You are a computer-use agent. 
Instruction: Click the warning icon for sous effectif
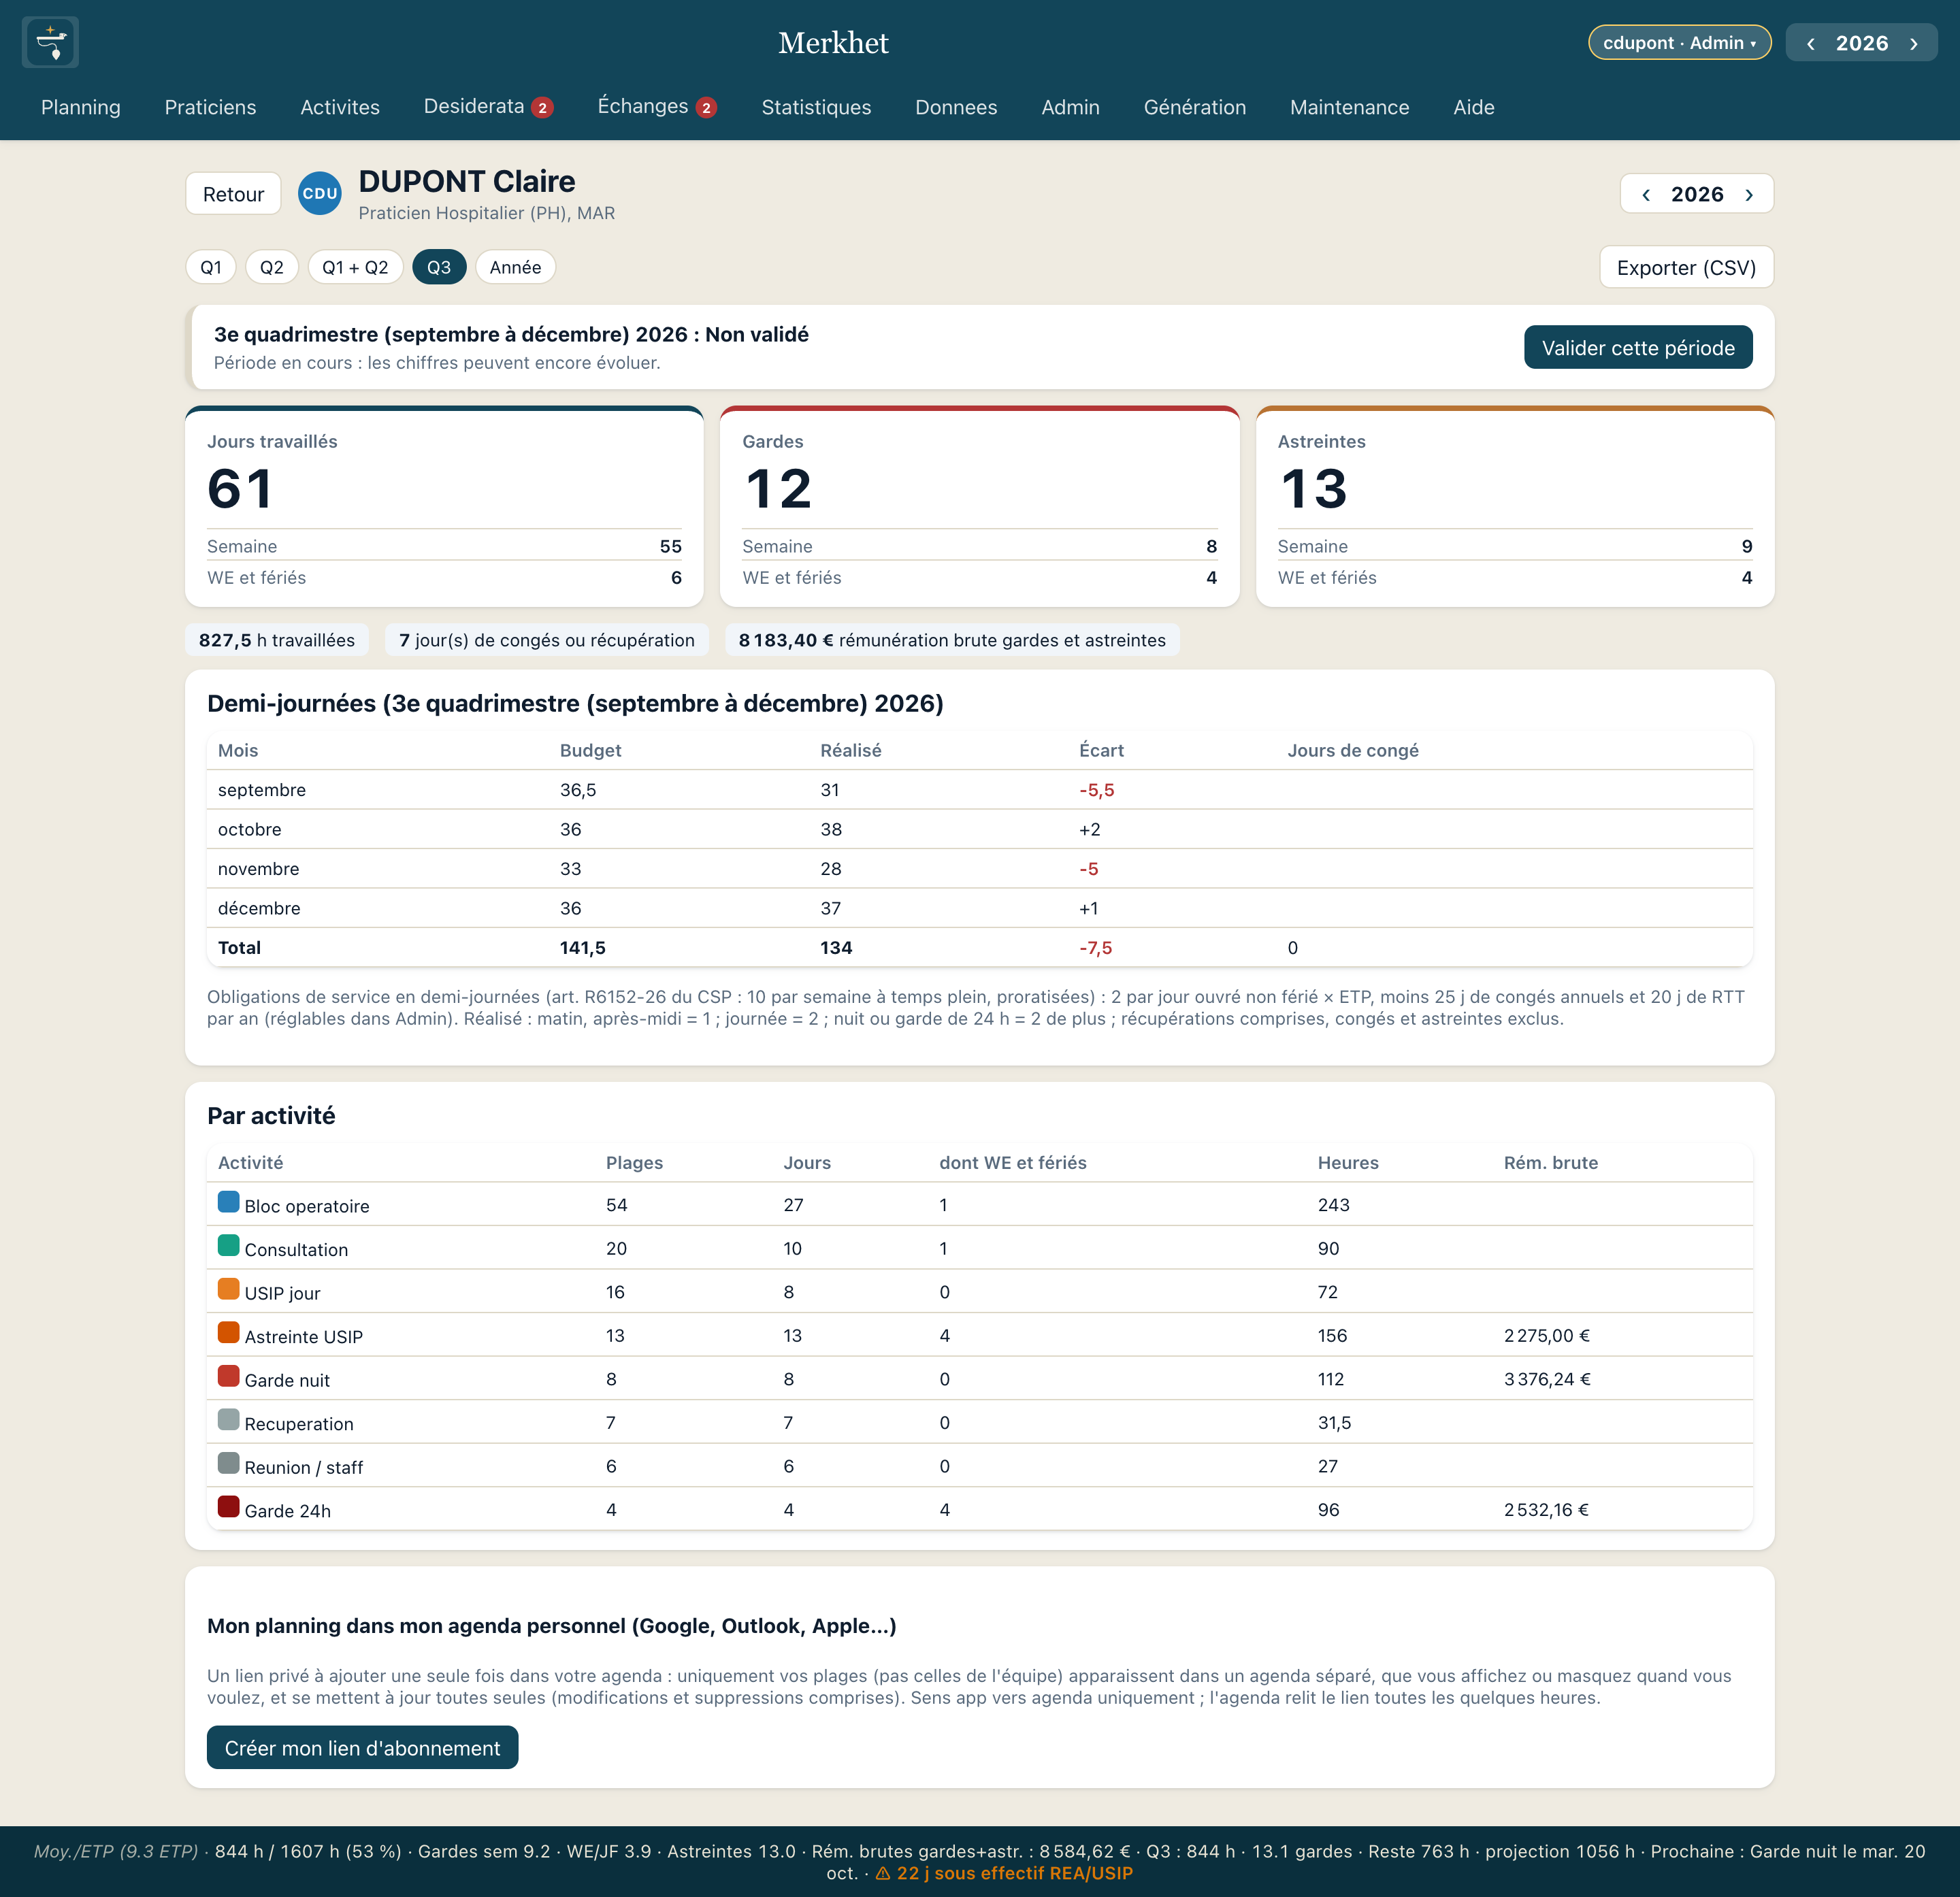pos(883,1873)
